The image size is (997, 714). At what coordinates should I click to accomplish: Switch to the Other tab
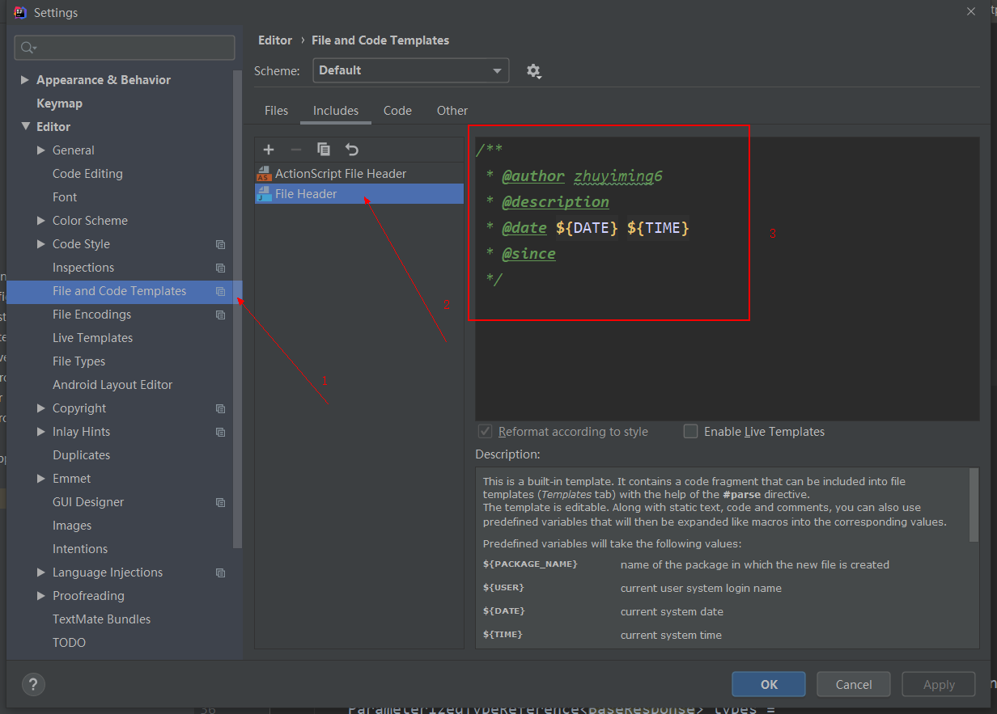point(452,111)
